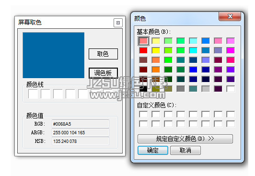The image size is (255, 176).
Task: Select the medium gray basic color swatch
Action: pos(181,89)
